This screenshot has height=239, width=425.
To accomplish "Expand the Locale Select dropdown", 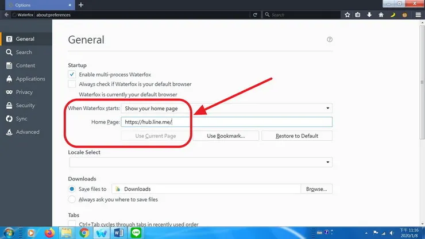I will pos(201,162).
